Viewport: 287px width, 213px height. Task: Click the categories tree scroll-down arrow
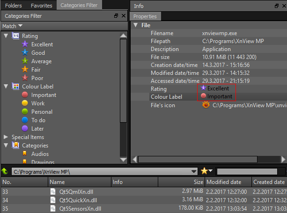123,160
